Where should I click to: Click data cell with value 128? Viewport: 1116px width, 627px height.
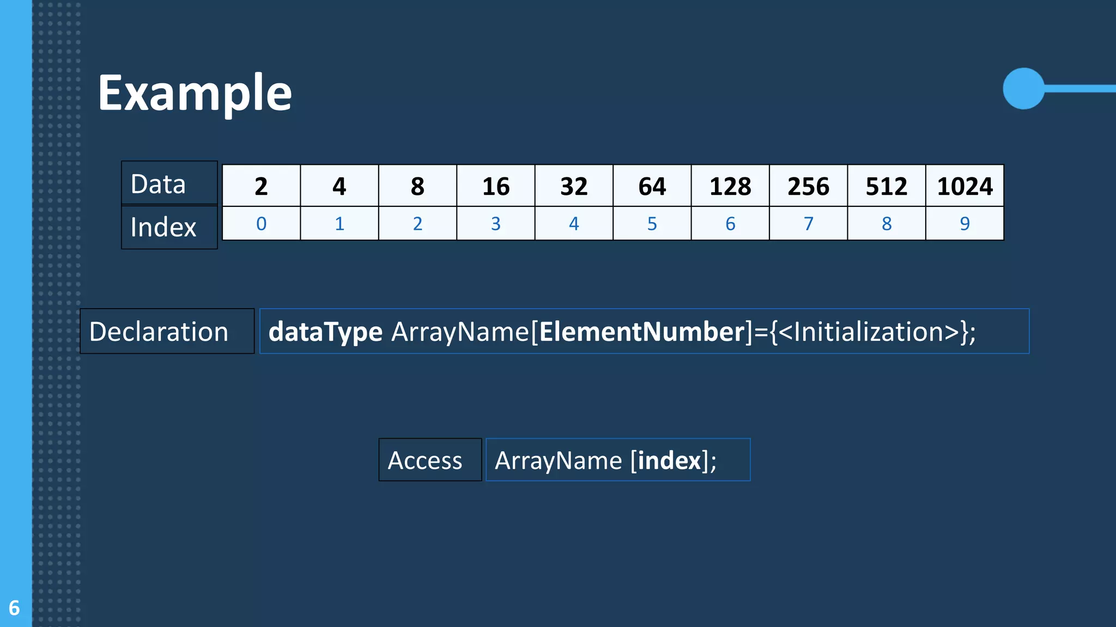730,186
